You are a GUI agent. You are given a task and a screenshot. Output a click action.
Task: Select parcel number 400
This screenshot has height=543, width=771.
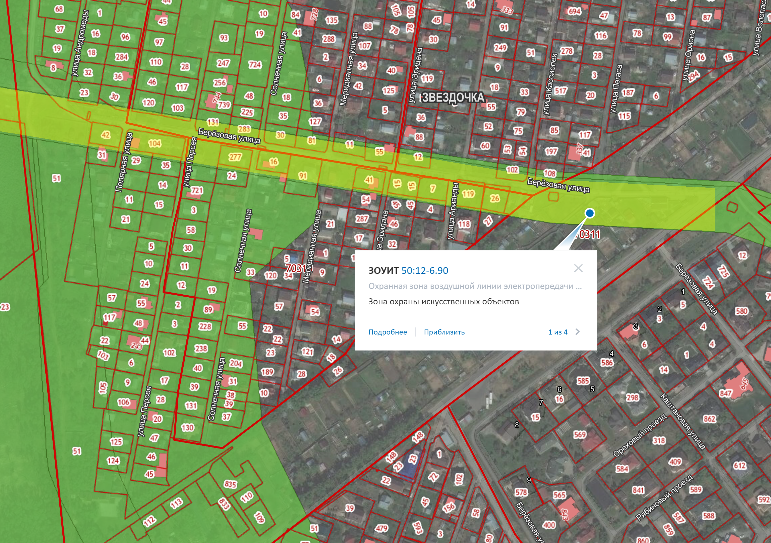pyautogui.click(x=549, y=525)
